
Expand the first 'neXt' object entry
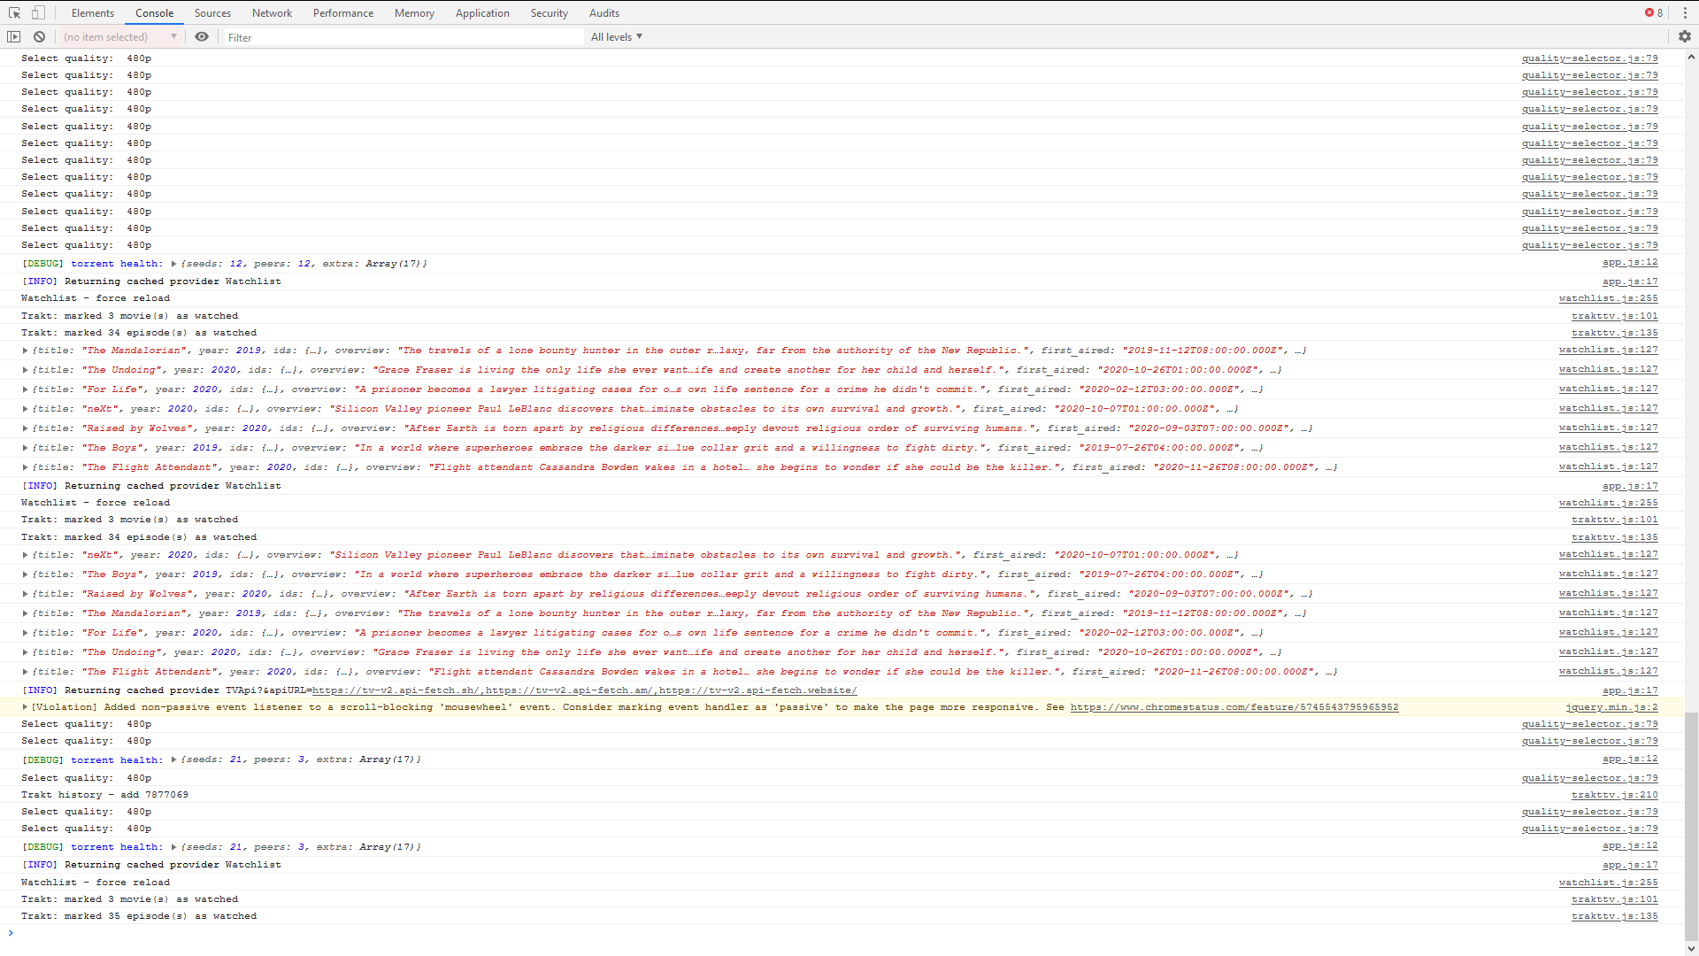(x=25, y=409)
